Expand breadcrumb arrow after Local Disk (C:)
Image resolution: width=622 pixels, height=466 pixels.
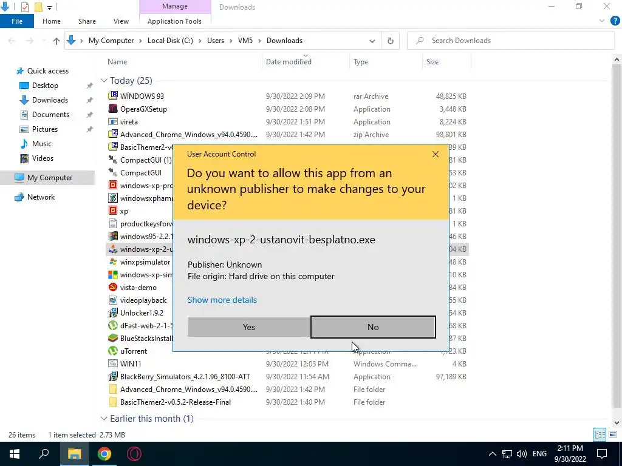tap(200, 41)
